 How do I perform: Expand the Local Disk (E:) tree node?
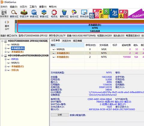tap(6, 52)
